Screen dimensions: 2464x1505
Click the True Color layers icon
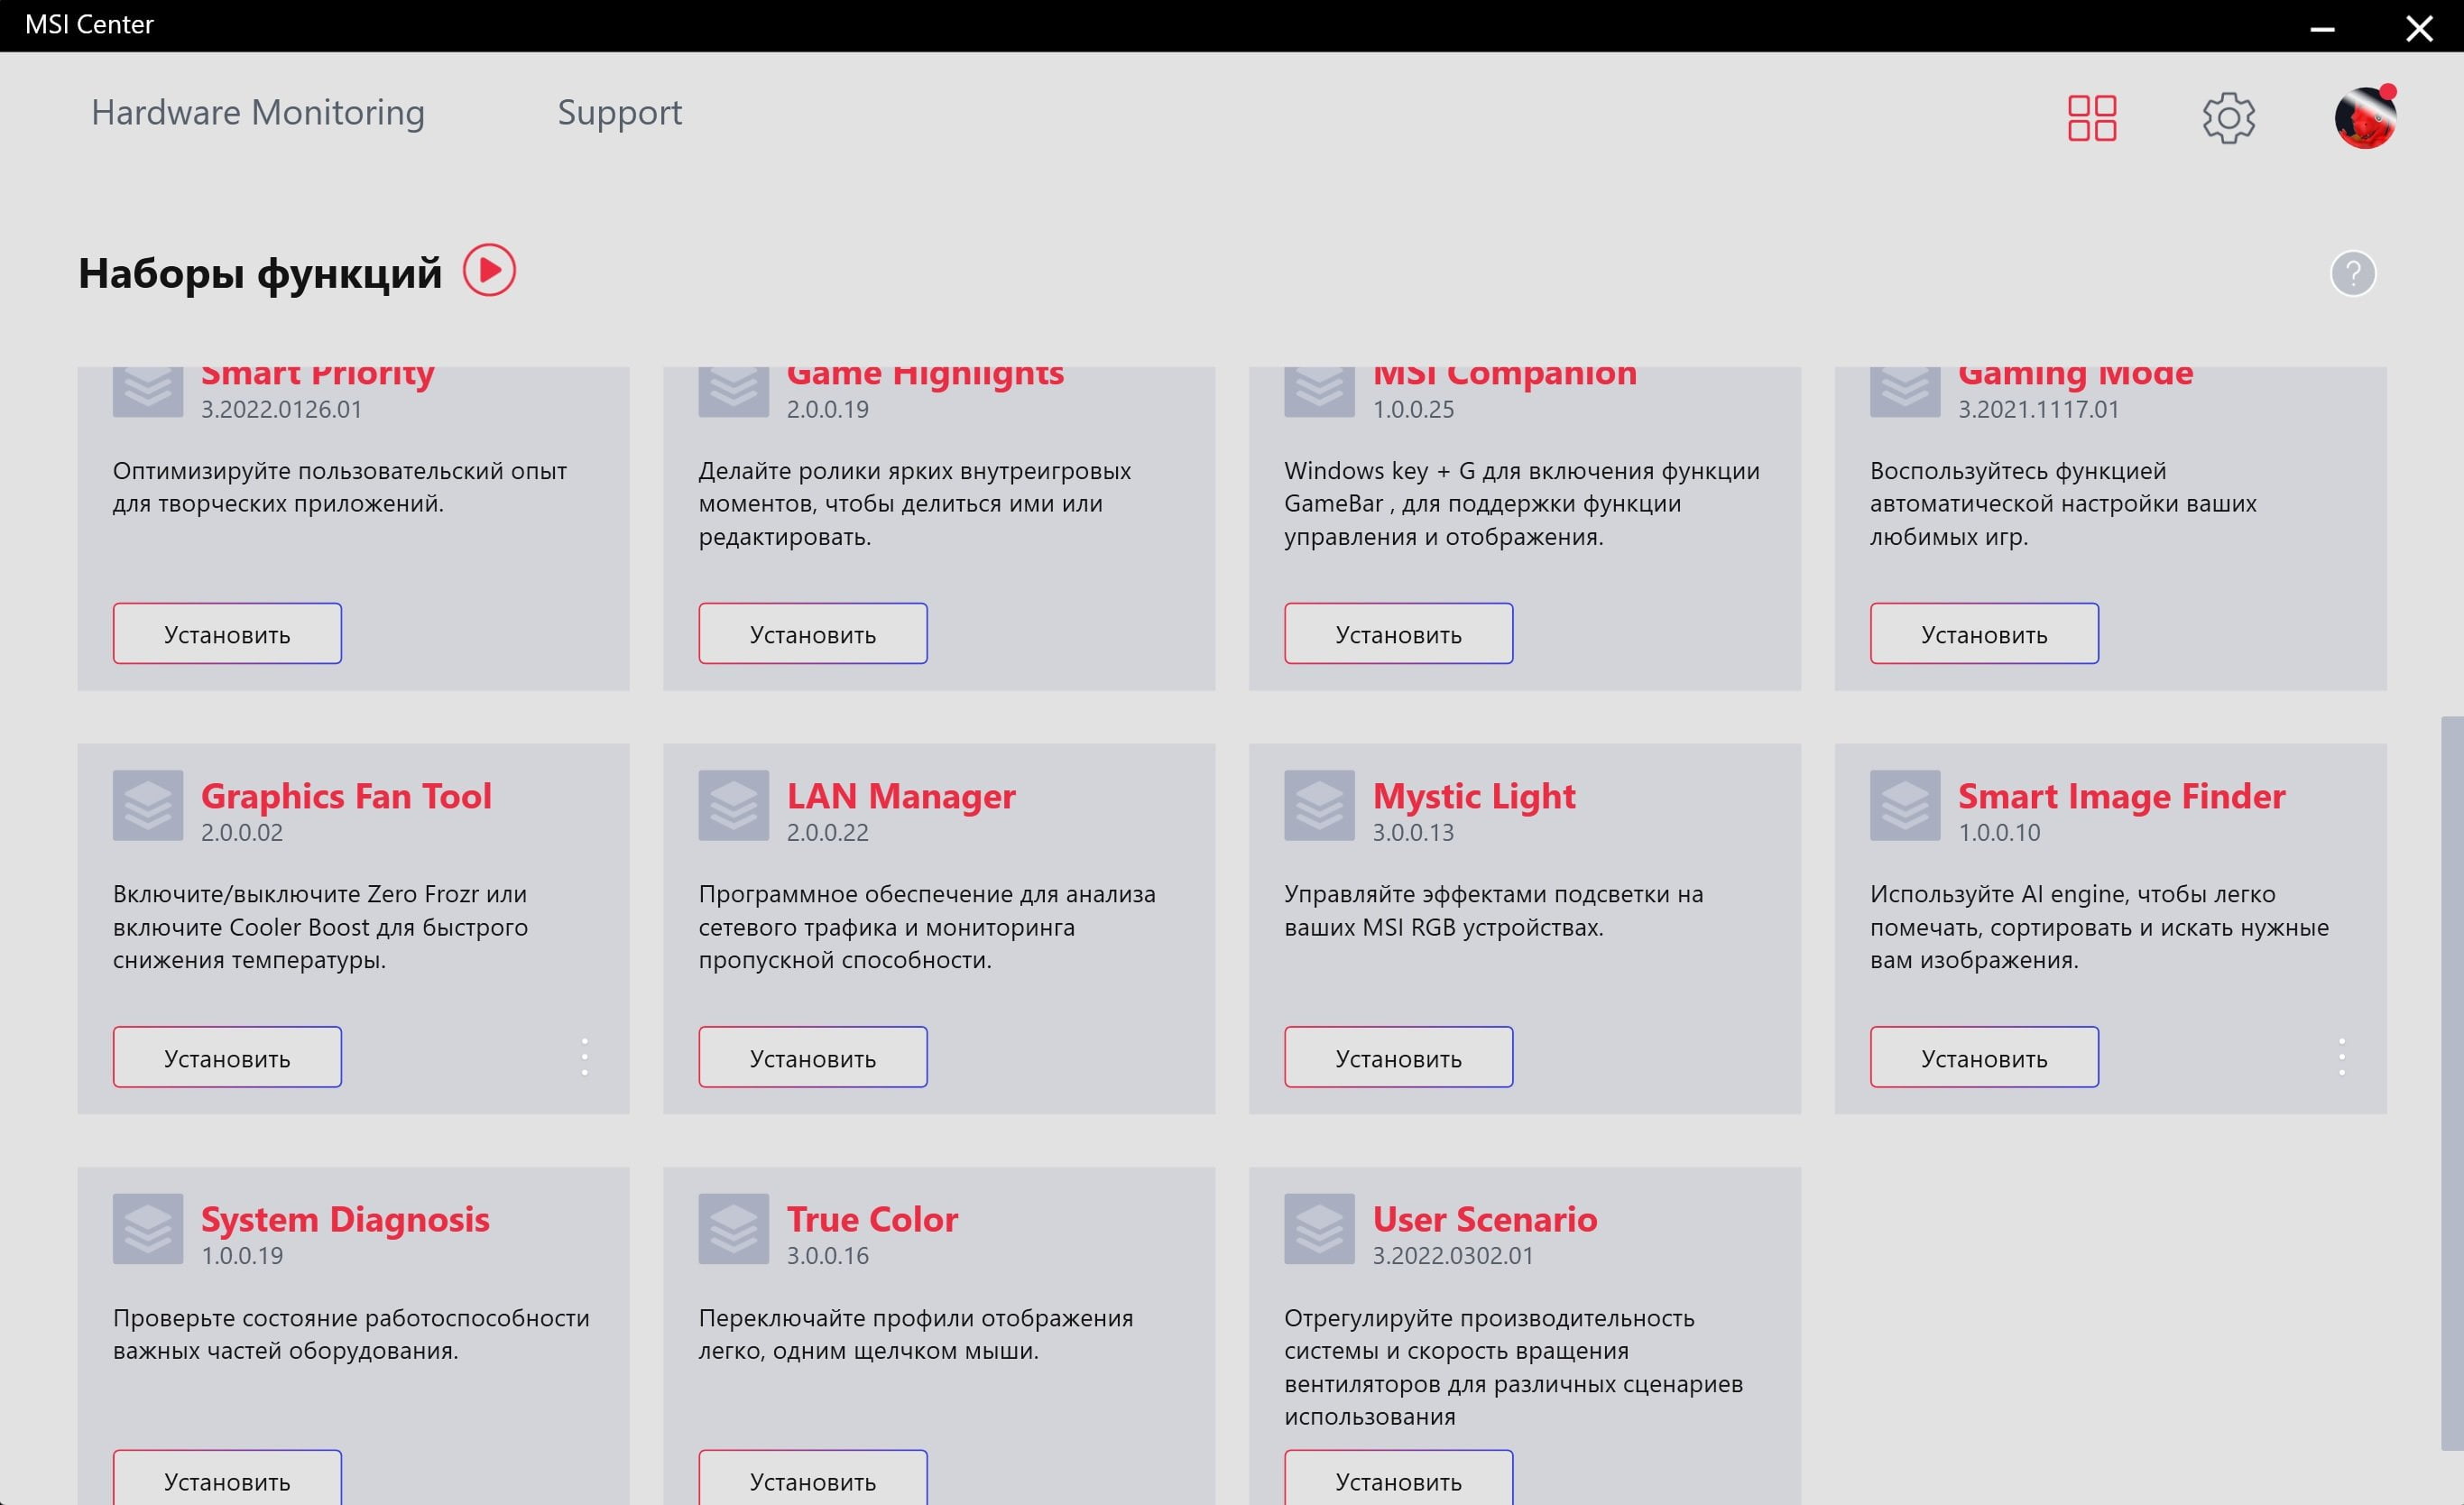pos(733,1228)
